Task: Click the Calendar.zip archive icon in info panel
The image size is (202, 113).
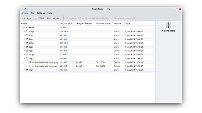Action: coord(168,25)
